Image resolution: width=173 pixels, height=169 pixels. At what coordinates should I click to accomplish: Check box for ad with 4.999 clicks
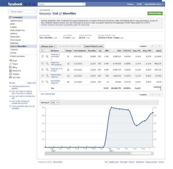[42, 70]
